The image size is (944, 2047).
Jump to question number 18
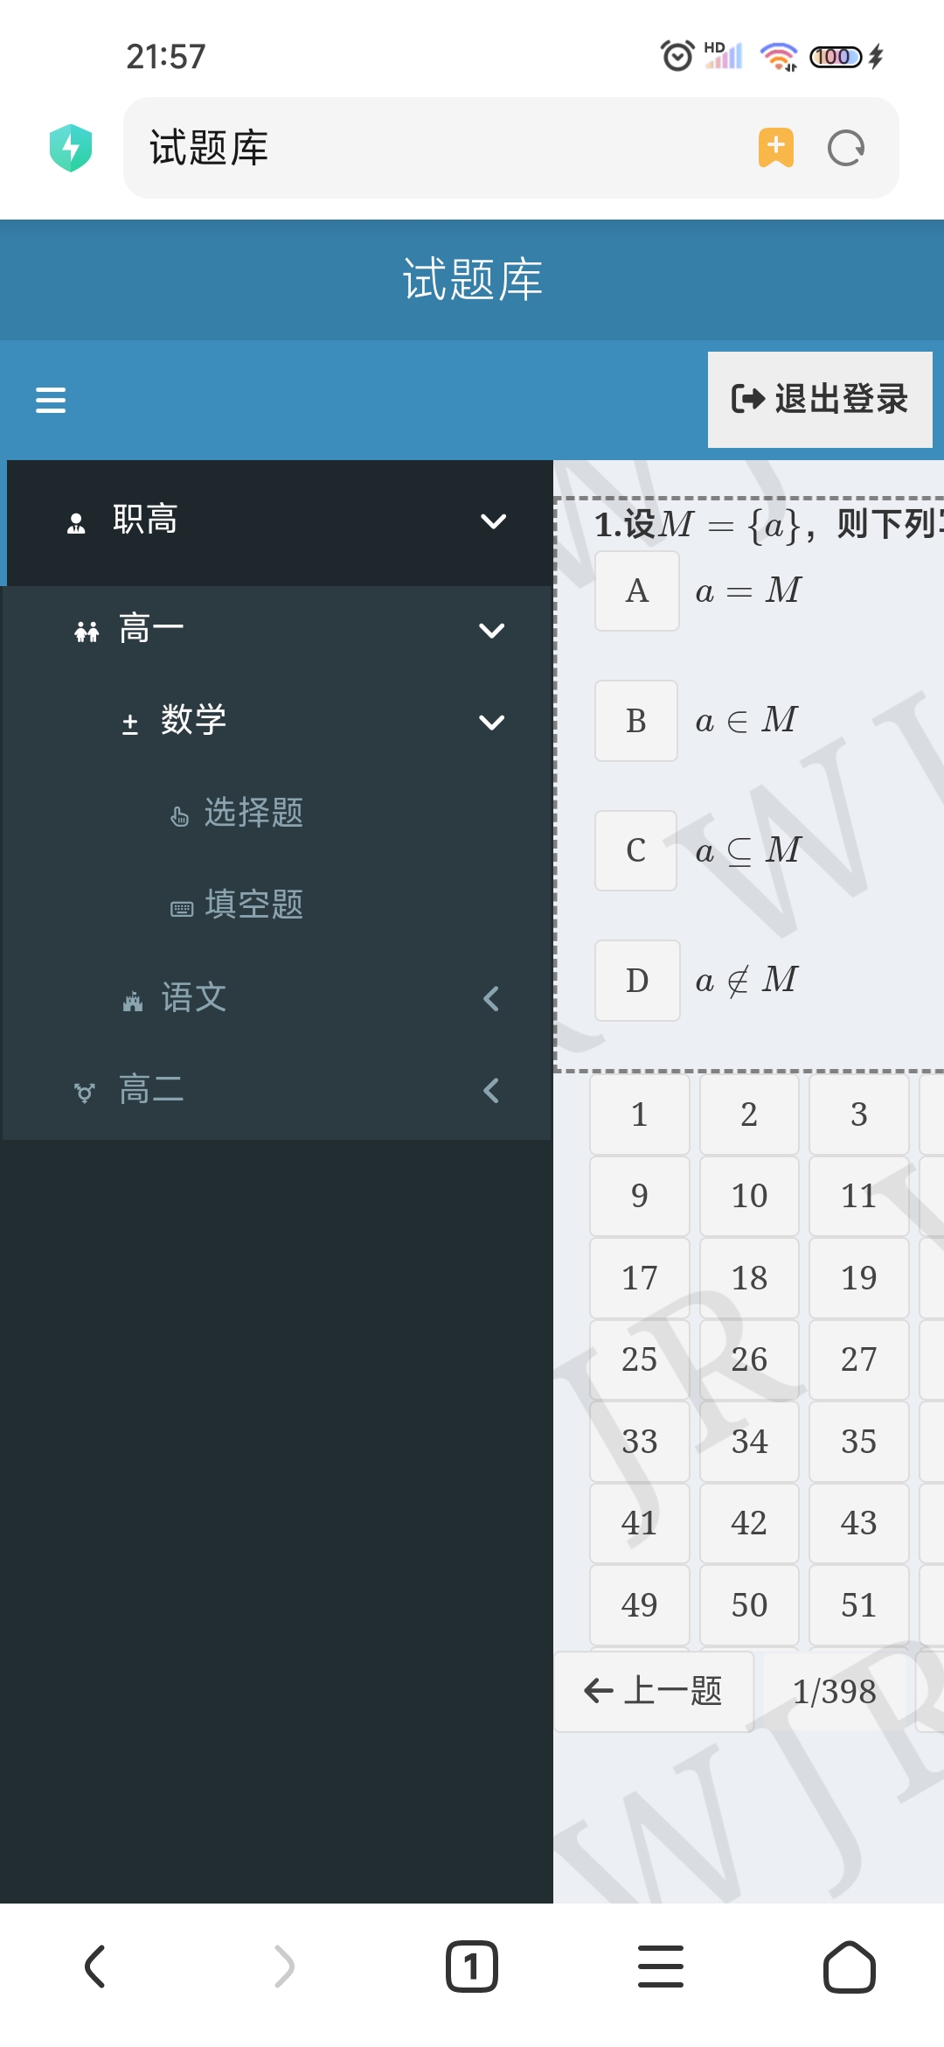(x=749, y=1278)
